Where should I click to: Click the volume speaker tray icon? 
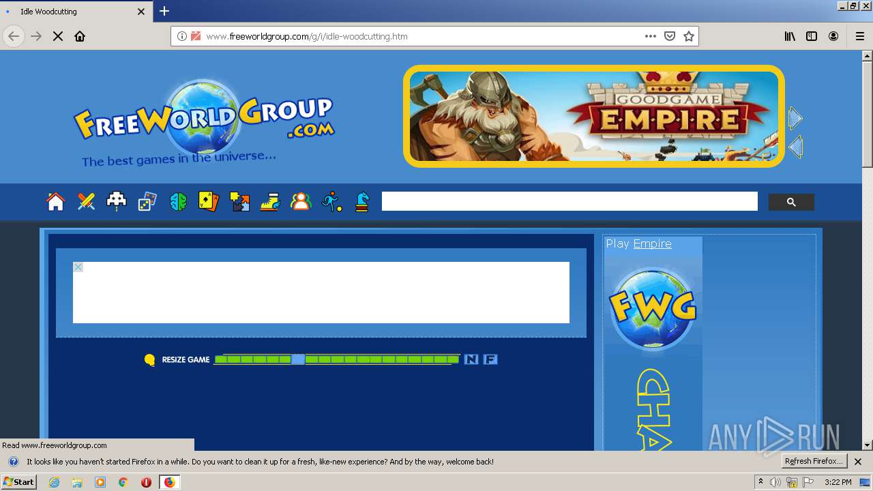pyautogui.click(x=775, y=482)
